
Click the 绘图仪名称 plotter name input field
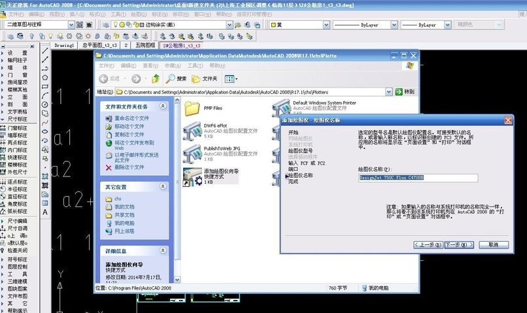pos(418,178)
